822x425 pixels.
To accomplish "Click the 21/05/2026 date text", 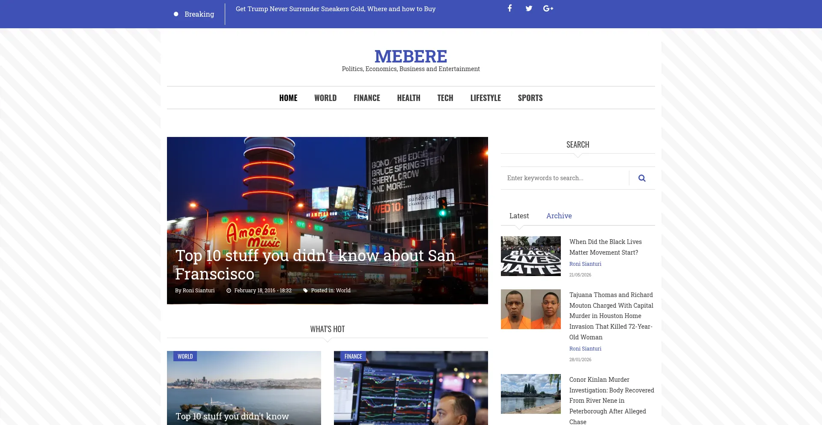I will 580,275.
